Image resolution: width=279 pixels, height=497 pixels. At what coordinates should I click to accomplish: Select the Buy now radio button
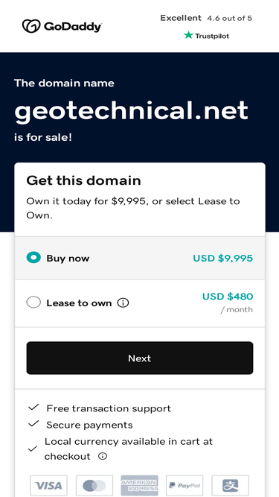(33, 258)
